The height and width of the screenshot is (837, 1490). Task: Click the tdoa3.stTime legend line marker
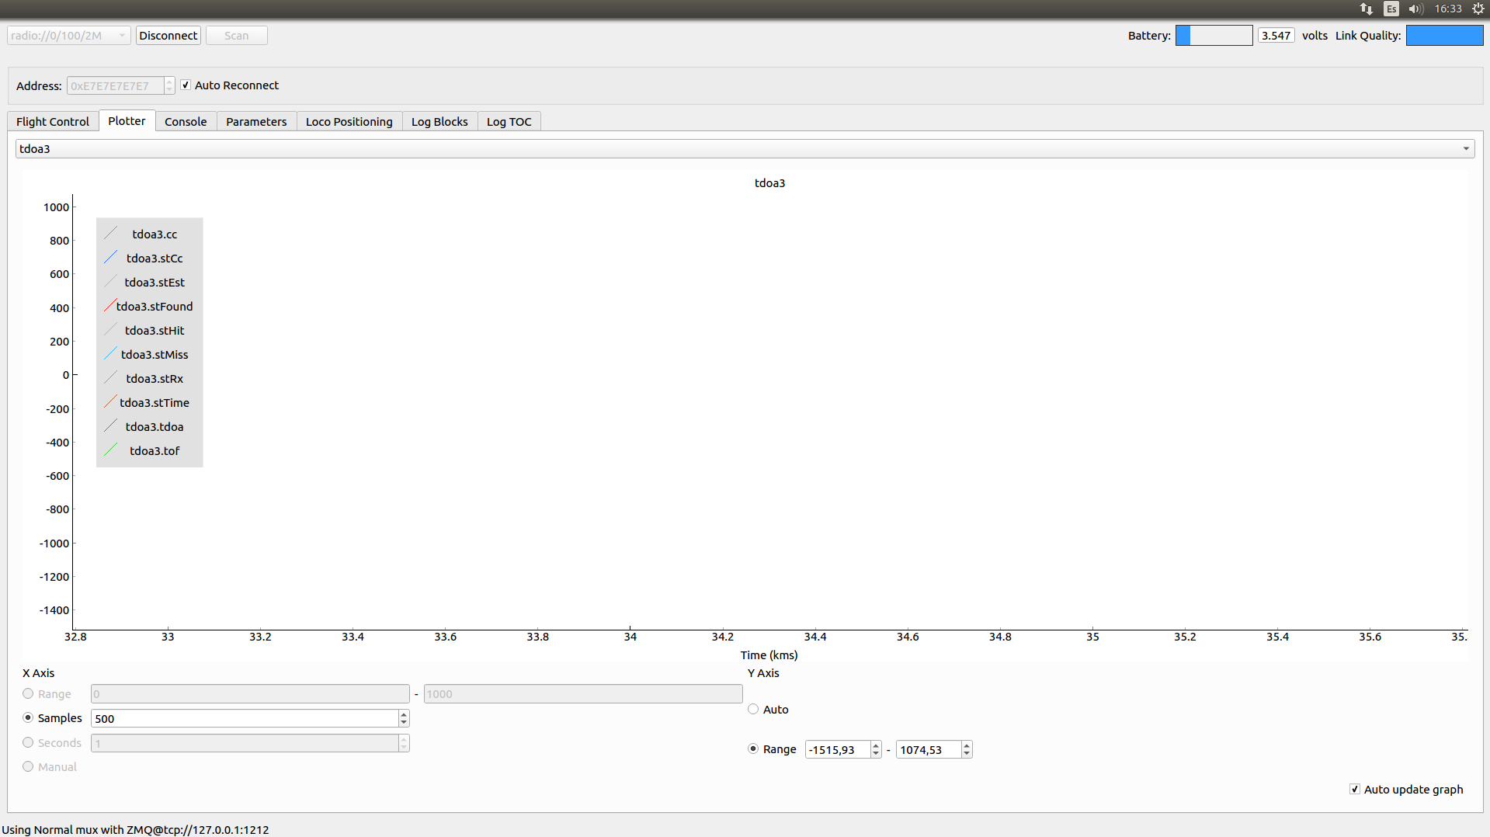(110, 402)
